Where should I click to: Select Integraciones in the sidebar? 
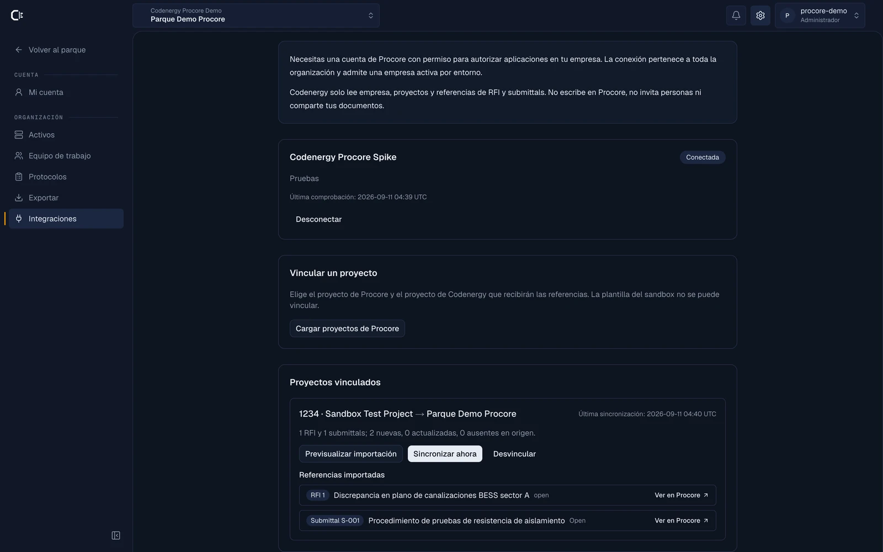click(x=66, y=219)
